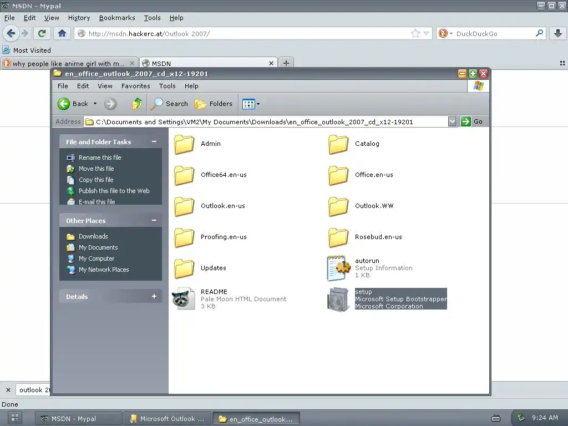The width and height of the screenshot is (568, 426).
Task: Click E-mail this file task
Action: (97, 202)
